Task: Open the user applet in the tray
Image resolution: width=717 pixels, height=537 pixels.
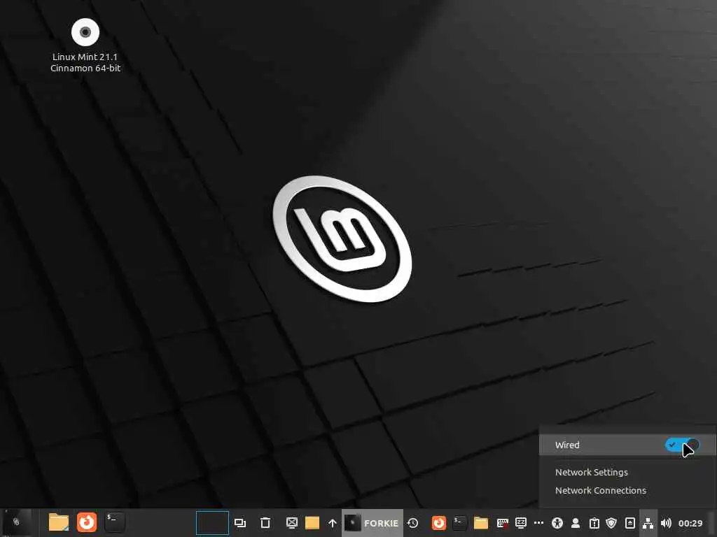Action: pos(576,523)
